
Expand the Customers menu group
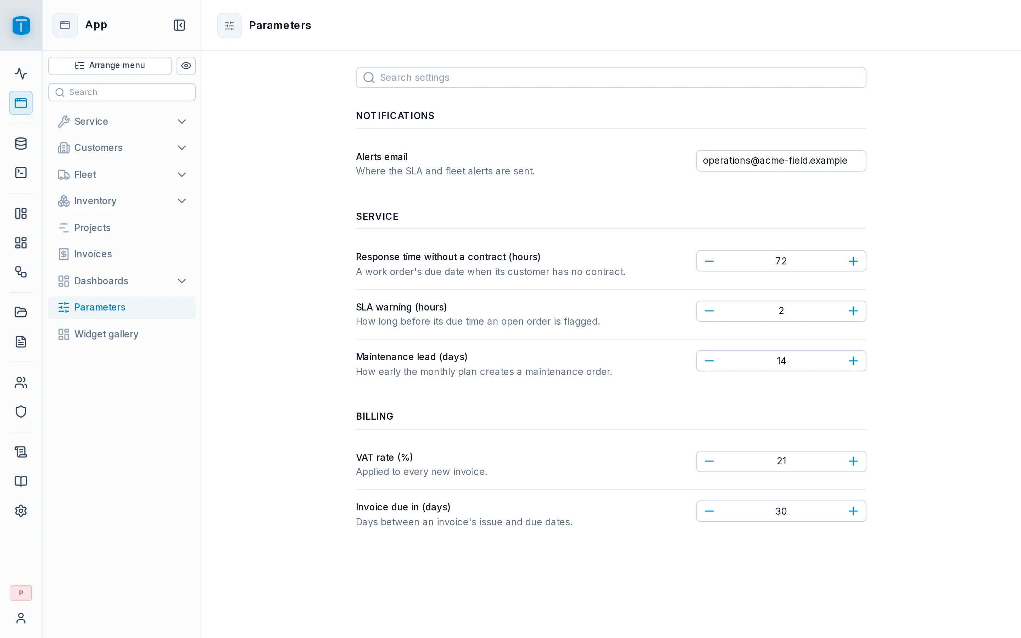[x=122, y=148]
